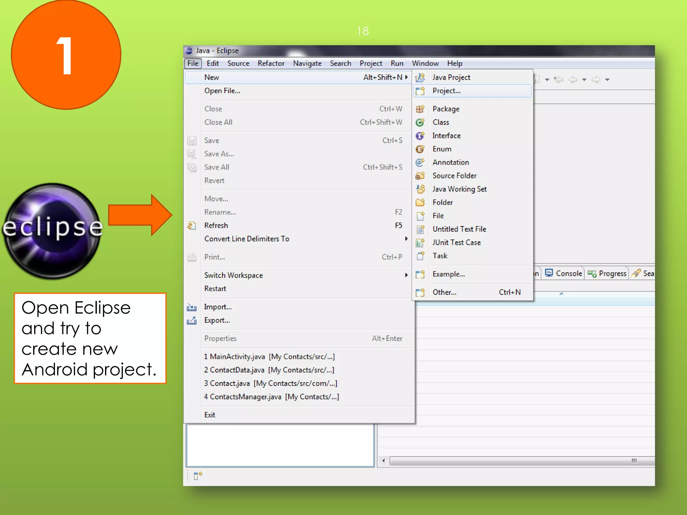Open the back history dropdown arrow
The width and height of the screenshot is (687, 515).
click(584, 80)
